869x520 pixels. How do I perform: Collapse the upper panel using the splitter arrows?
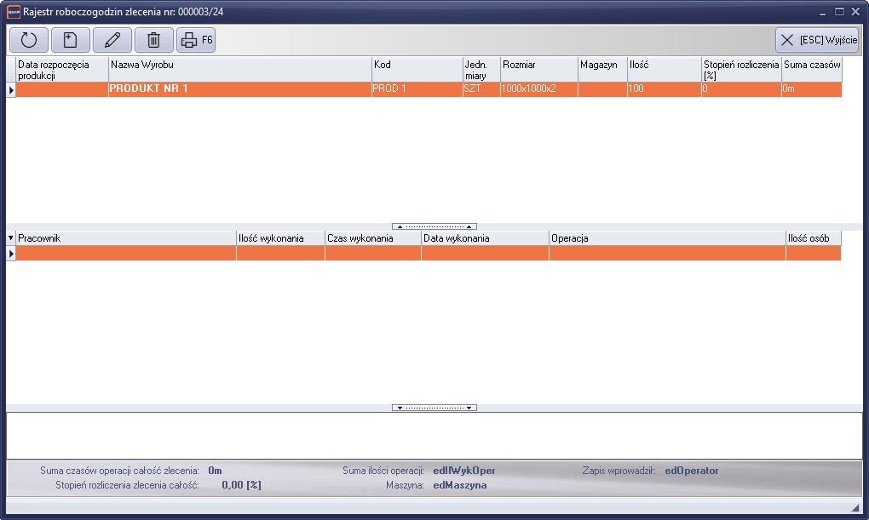[434, 226]
